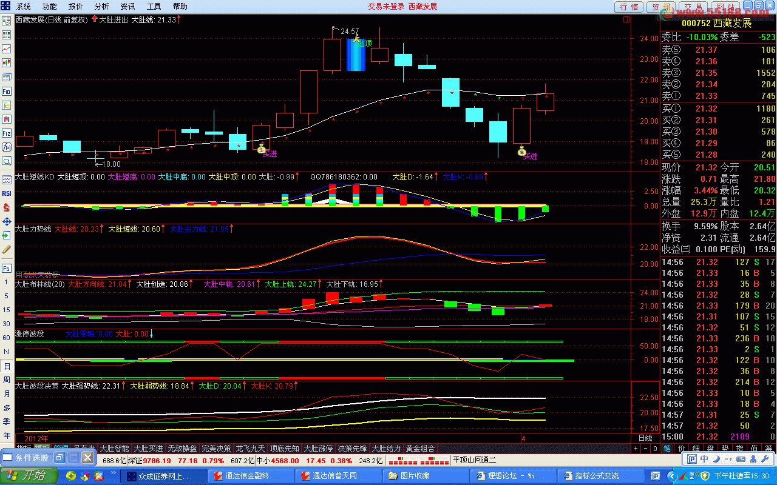The height and width of the screenshot is (485, 777).
Task: Select the four-arrow move icon in sidebar
Action: click(x=7, y=221)
